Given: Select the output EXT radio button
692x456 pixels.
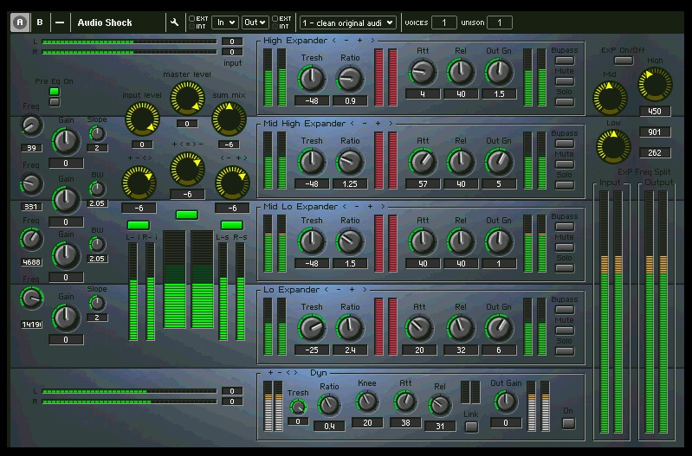Looking at the screenshot, I should [275, 18].
